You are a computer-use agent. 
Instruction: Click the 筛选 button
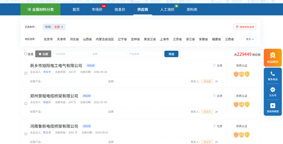[x=171, y=54]
